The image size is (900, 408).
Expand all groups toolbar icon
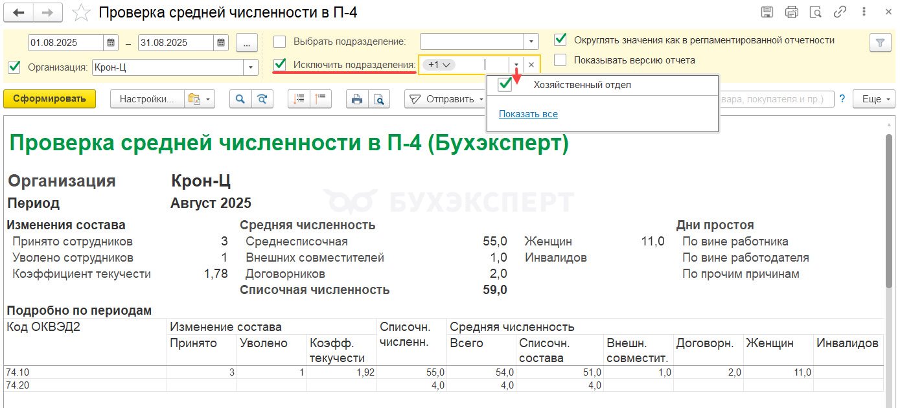coord(299,99)
